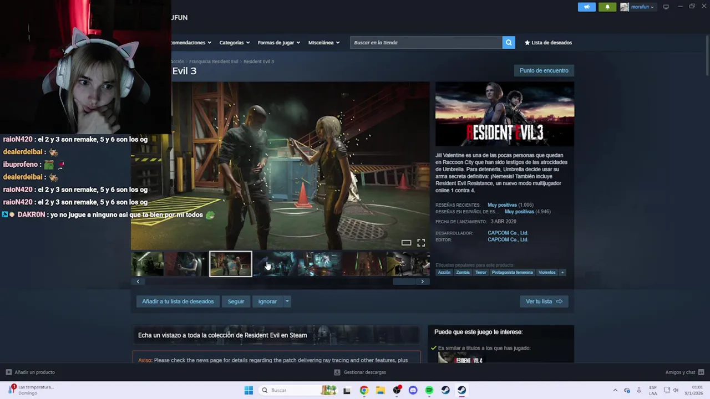
Task: Expand the Miscelánea menu
Action: click(x=323, y=43)
